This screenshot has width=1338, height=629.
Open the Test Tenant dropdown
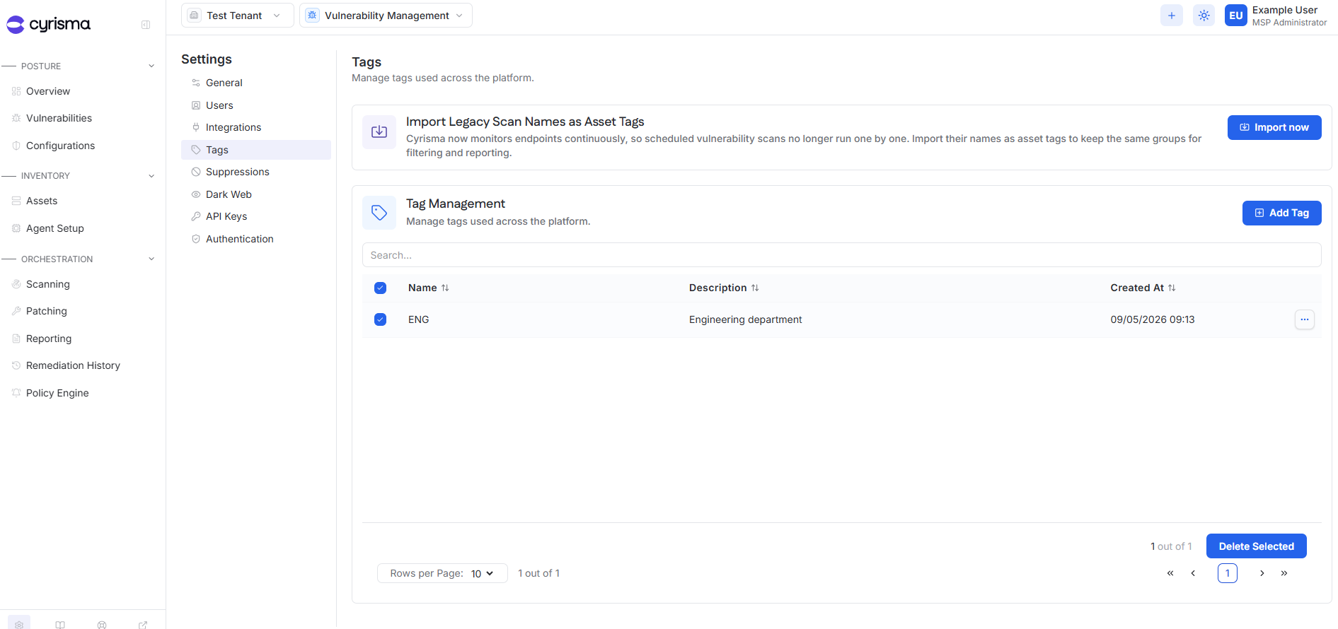tap(237, 16)
